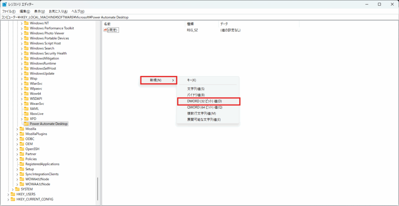399x206 pixels.
Task: Click the データ column header
Action: click(259, 24)
